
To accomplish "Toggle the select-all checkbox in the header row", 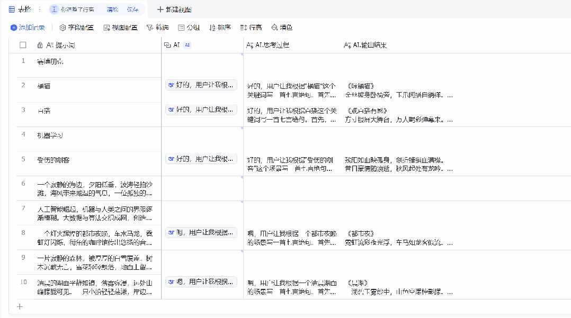I will coord(22,45).
